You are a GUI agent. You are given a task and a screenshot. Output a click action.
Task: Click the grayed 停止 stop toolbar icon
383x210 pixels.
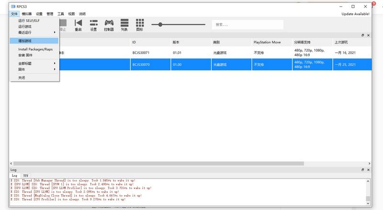[x=63, y=25]
